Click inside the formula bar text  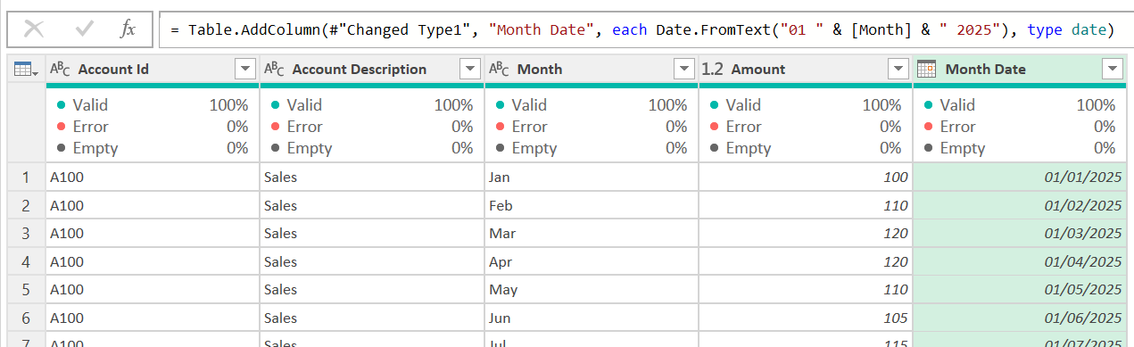pos(641,29)
